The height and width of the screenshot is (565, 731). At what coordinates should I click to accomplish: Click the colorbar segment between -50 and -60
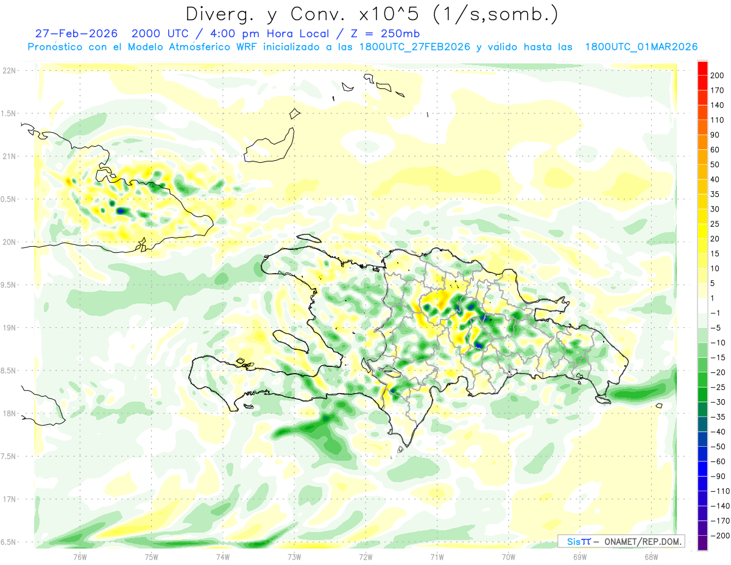[702, 453]
